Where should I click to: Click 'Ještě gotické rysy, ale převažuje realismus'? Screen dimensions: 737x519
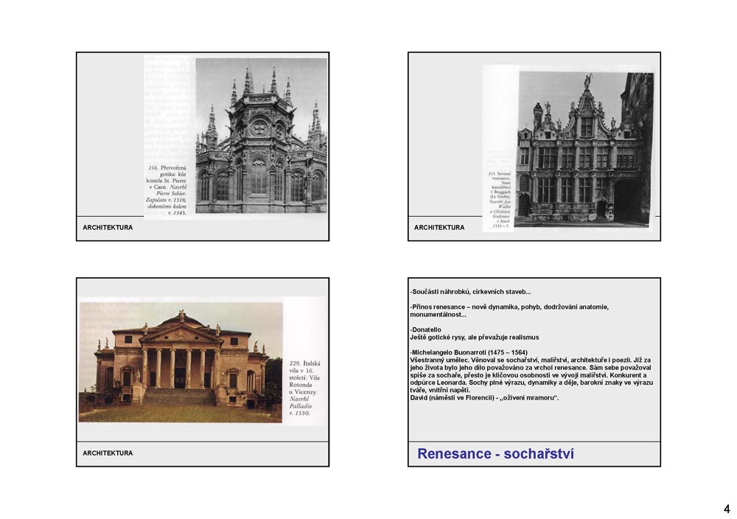(474, 337)
